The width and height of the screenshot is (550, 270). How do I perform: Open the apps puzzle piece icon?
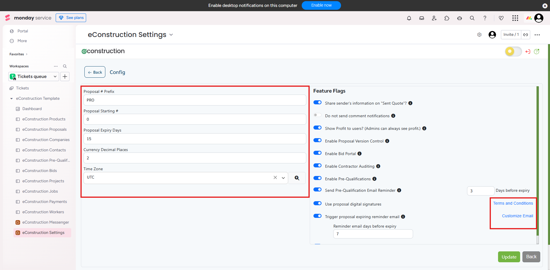coord(447,18)
